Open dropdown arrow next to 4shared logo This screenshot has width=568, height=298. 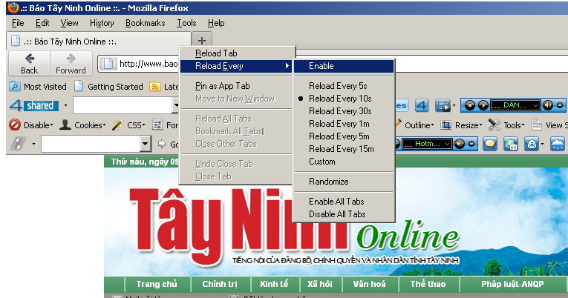click(x=65, y=105)
